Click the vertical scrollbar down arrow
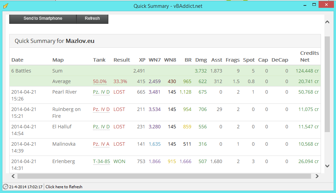This screenshot has height=193, width=336. point(327,166)
